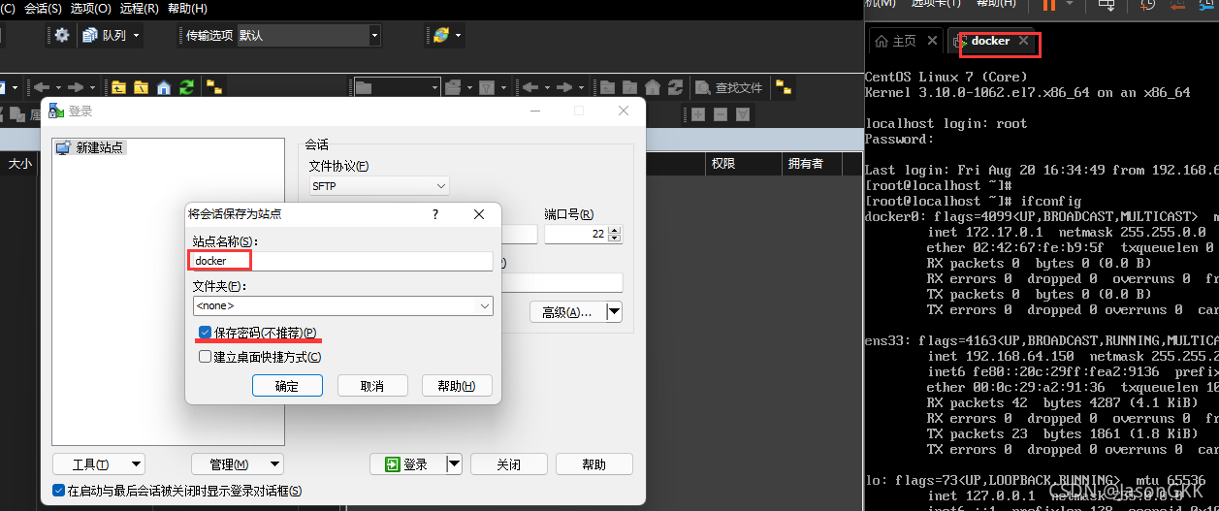
Task: Click the Advanced (高级) button
Action: coord(567,312)
